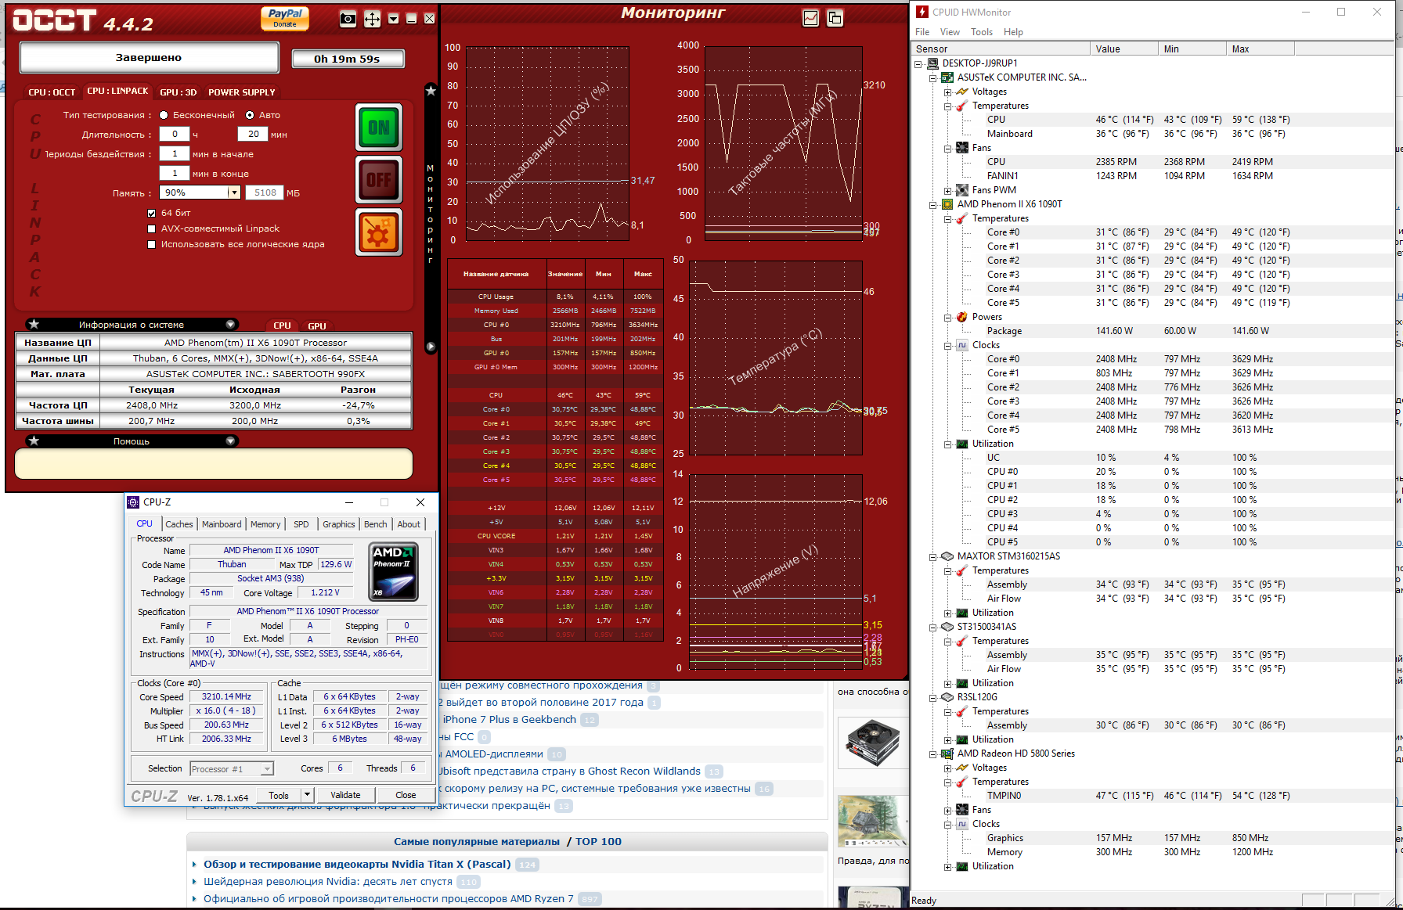Switch to the CPU : OCCT tab
This screenshot has width=1403, height=910.
[52, 92]
